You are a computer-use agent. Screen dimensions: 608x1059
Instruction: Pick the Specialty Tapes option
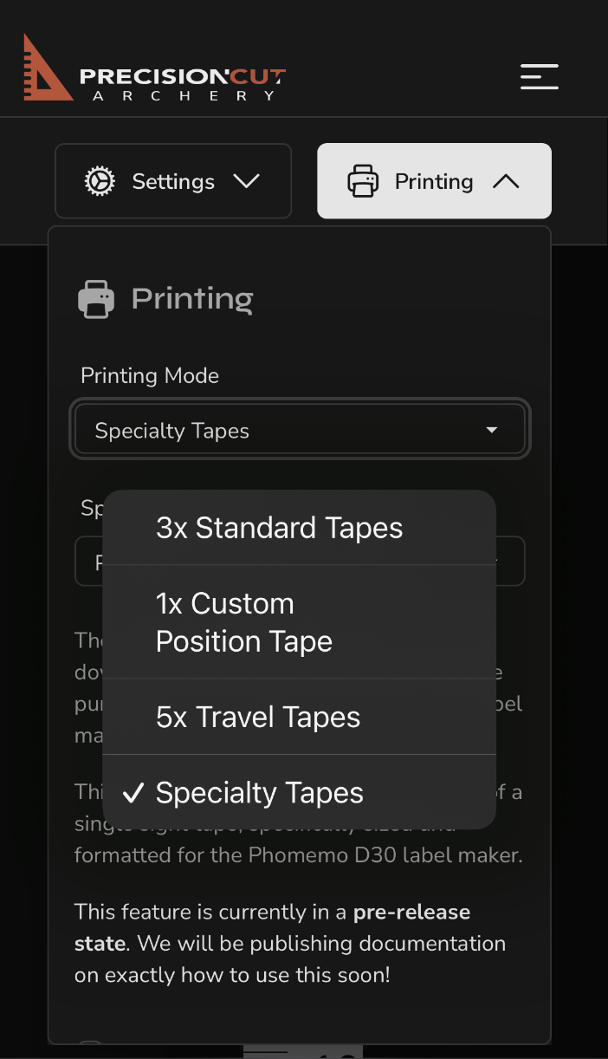pos(300,792)
